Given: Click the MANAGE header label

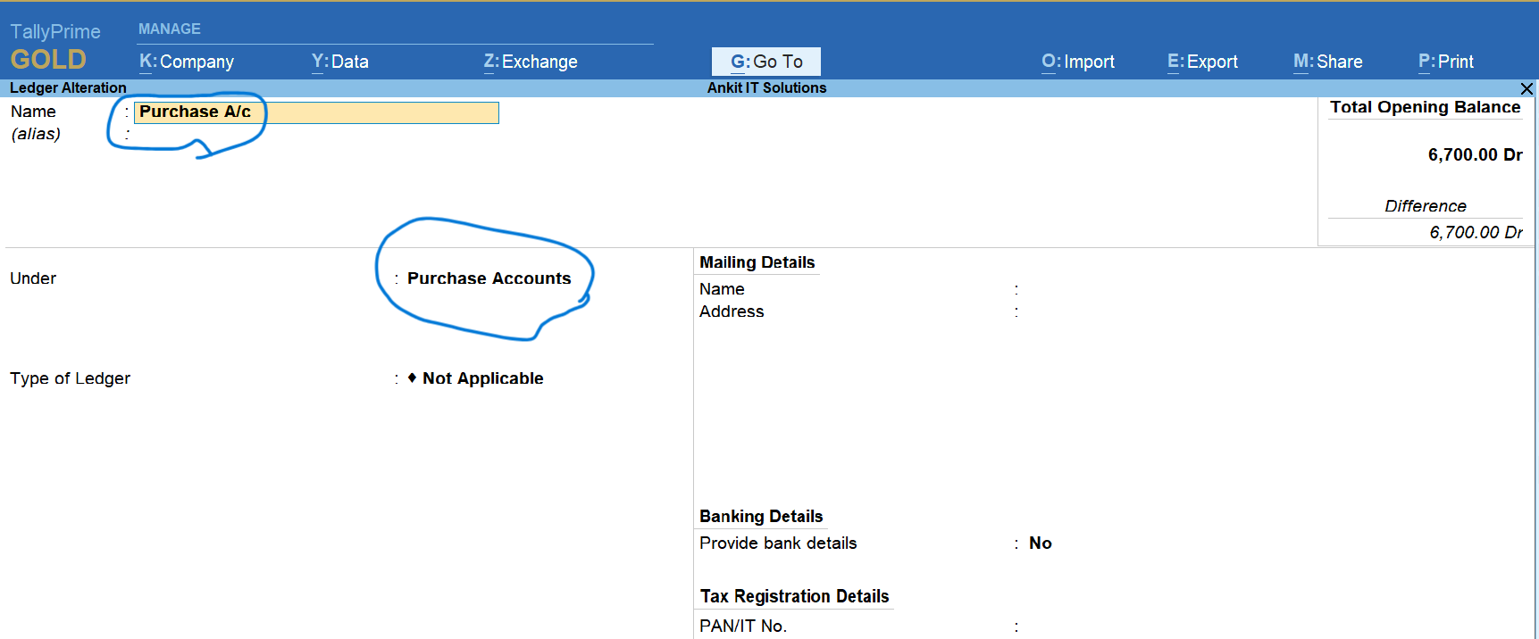Looking at the screenshot, I should [170, 29].
